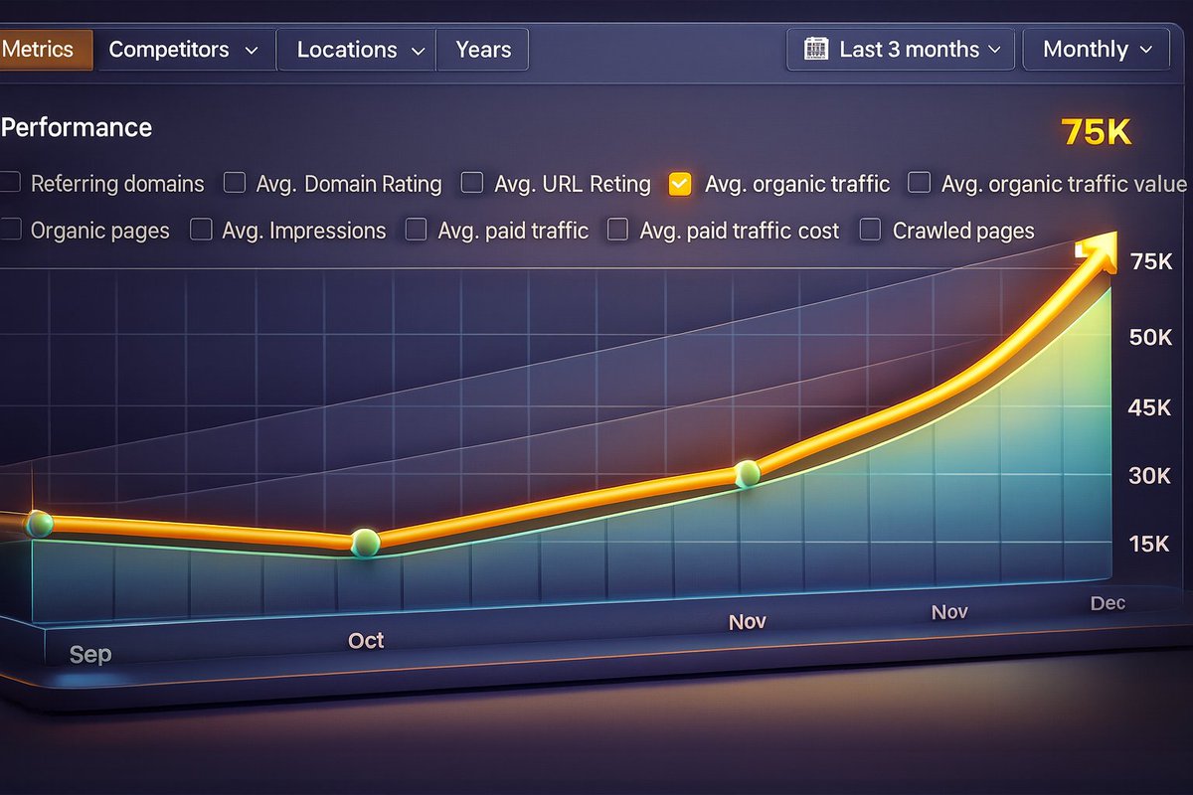Check the Avg. URL Reting box

click(473, 183)
